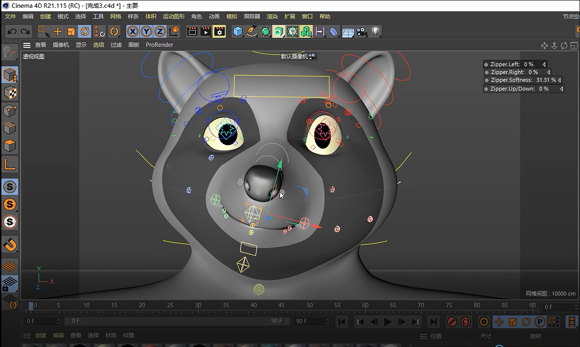580x347 pixels.
Task: Open the 帮助 menu
Action: coord(325,16)
